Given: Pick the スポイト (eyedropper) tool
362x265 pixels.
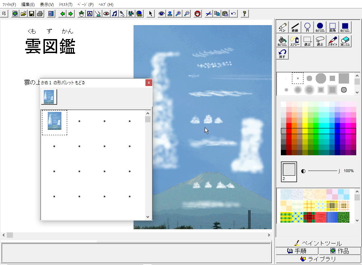Looking at the screenshot, I should pos(332,41).
